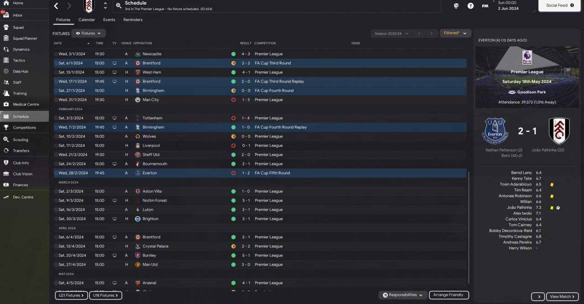Toggle the selection circle for Arsenal fixture
Image resolution: width=584 pixels, height=304 pixels.
pyautogui.click(x=56, y=283)
